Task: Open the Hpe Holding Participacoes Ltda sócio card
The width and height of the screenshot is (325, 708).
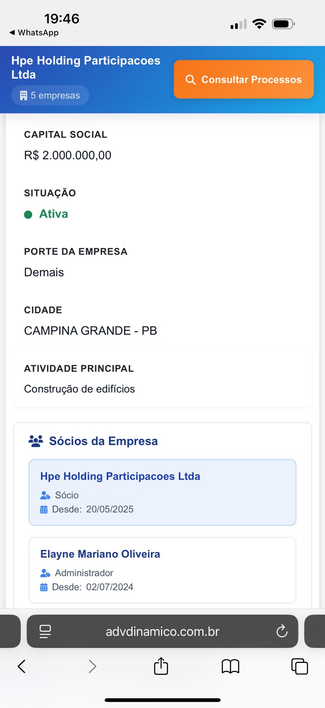Action: (162, 492)
